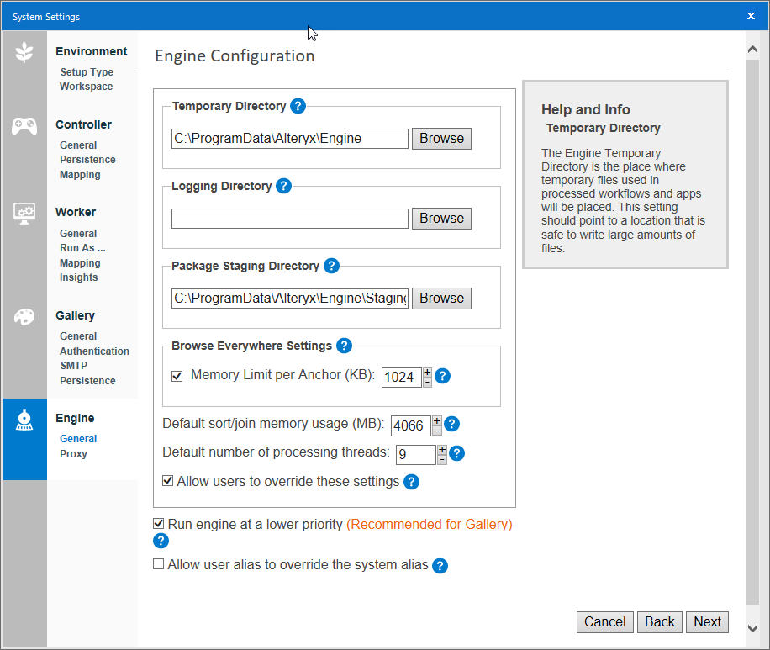The height and width of the screenshot is (650, 770).
Task: Increase the Memory Limit per Anchor value
Action: [427, 372]
